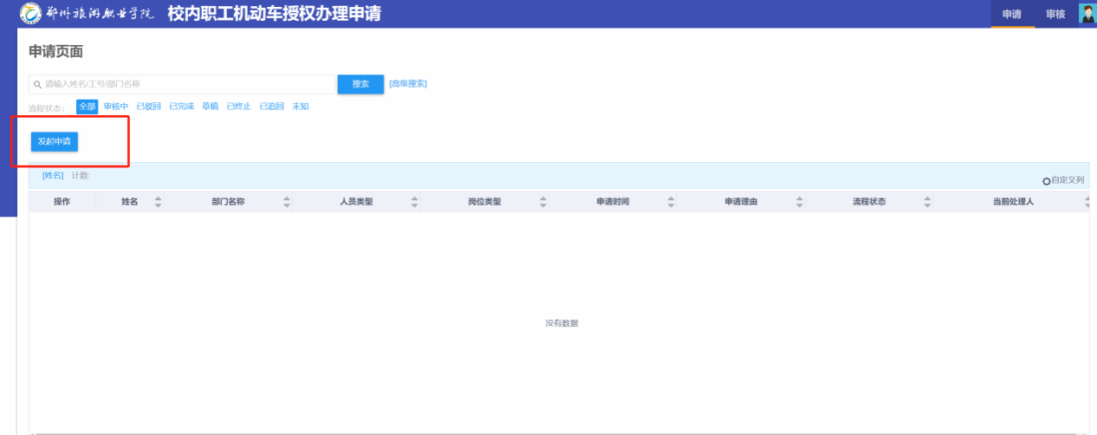This screenshot has width=1097, height=435.
Task: Select the 全部 status filter
Action: pos(87,107)
